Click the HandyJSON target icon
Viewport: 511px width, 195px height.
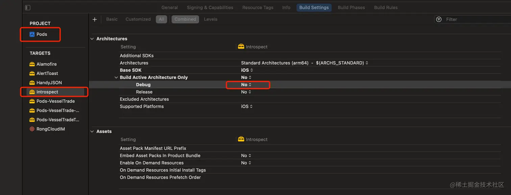[x=32, y=83]
